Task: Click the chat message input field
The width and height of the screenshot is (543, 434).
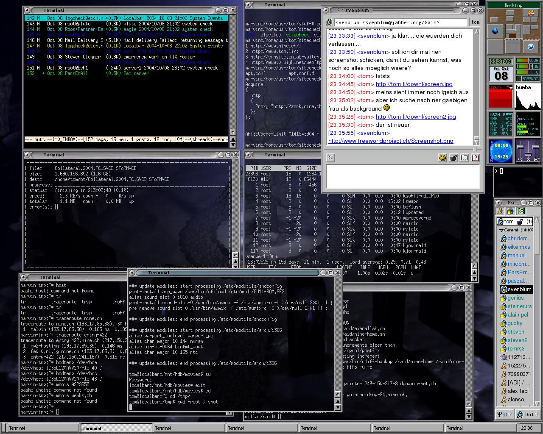Action: [403, 176]
